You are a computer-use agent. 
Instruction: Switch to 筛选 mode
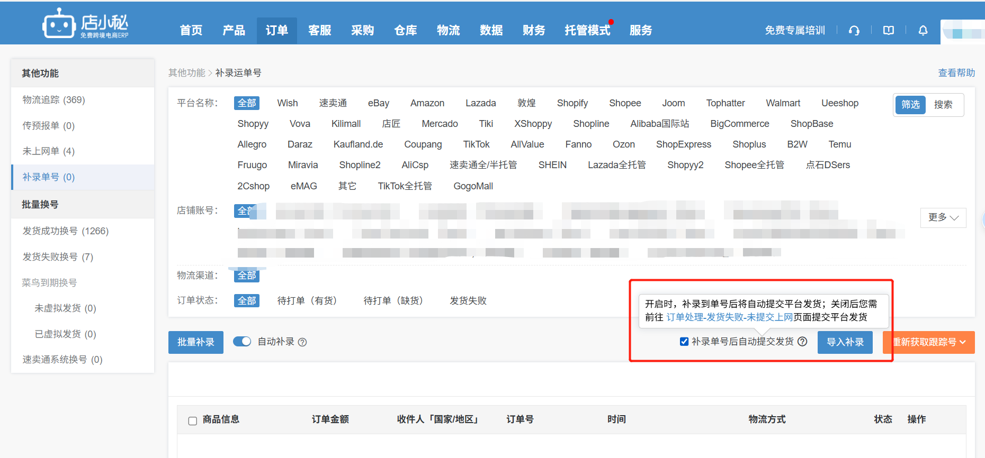tap(911, 105)
